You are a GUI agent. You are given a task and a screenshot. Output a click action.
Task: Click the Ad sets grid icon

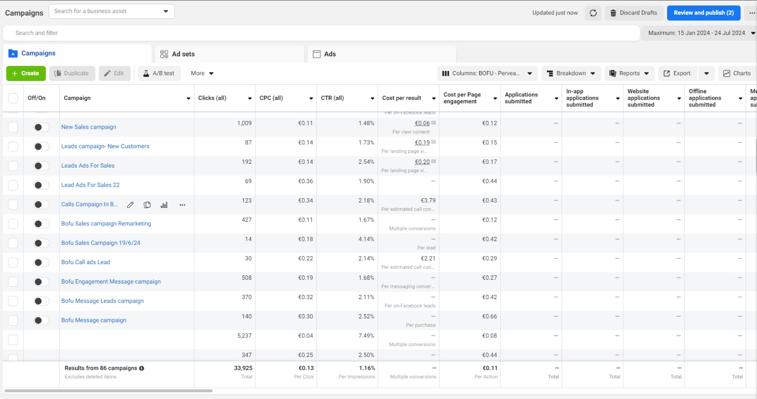pos(164,54)
